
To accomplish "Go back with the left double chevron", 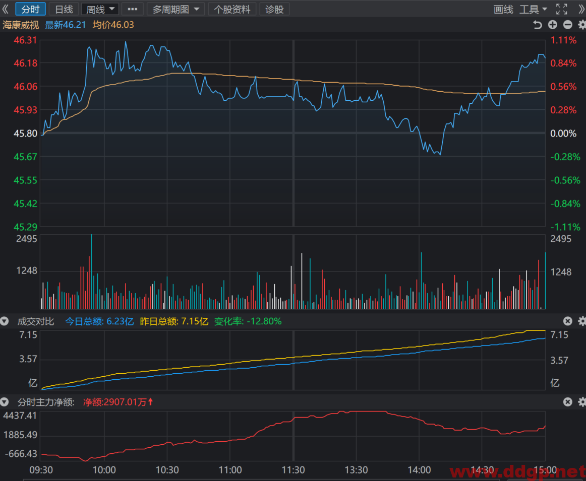I will (5, 9).
